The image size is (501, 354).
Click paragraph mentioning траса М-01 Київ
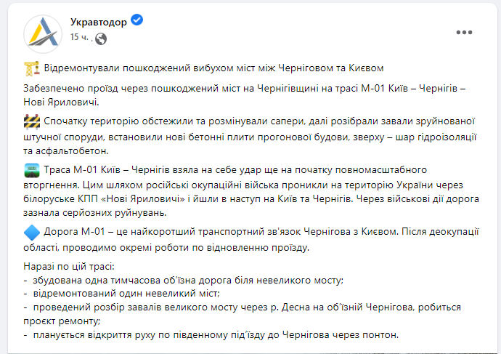[x=245, y=95]
